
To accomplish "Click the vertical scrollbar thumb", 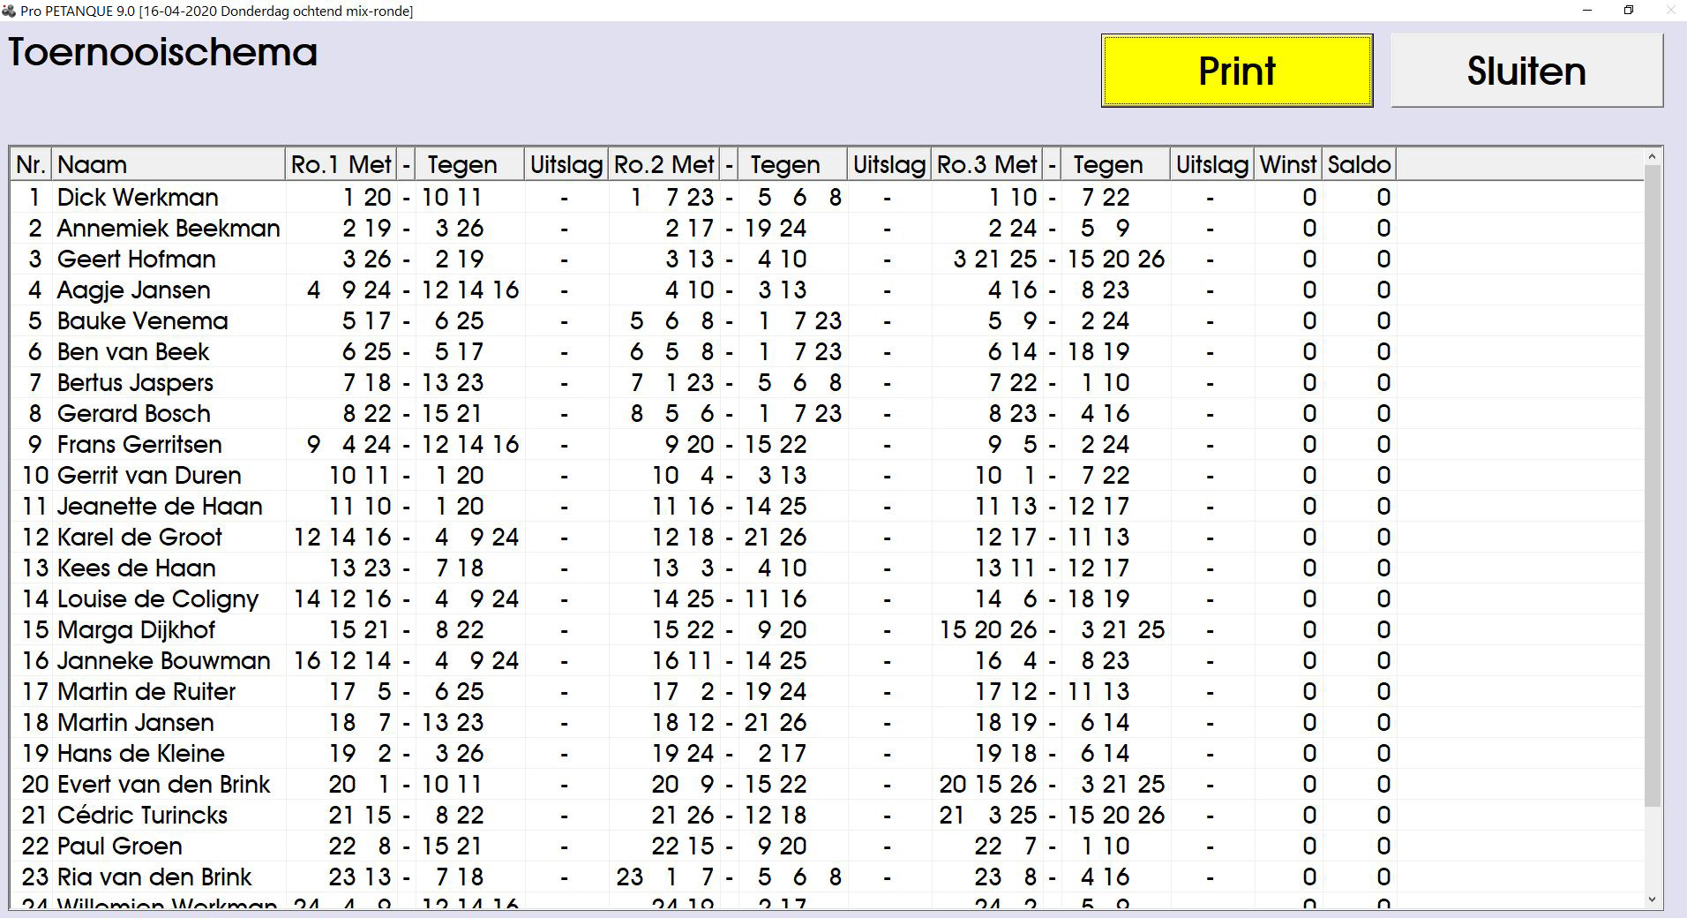I will (x=1652, y=485).
